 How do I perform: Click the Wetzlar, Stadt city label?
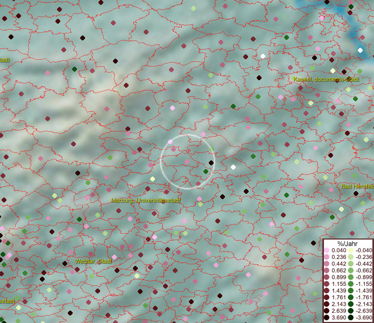click(x=93, y=261)
